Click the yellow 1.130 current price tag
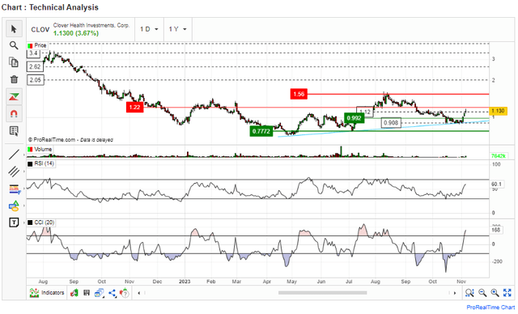The width and height of the screenshot is (518, 314). point(499,111)
